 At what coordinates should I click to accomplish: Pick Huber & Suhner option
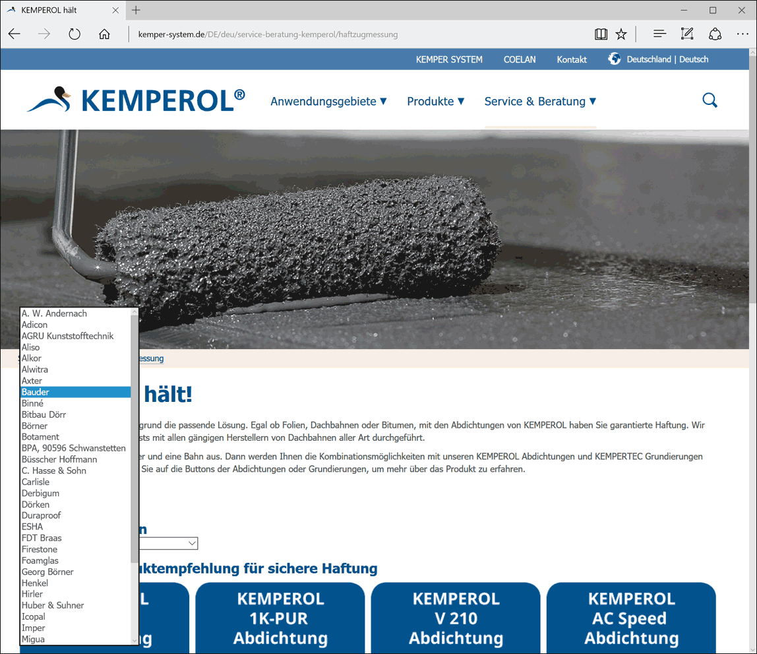pyautogui.click(x=76, y=605)
